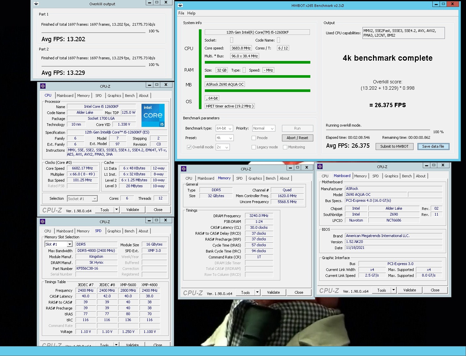This screenshot has height=356, width=466.
Task: Click the HWBOT x265 Benchmark title bar icon
Action: [180, 5]
